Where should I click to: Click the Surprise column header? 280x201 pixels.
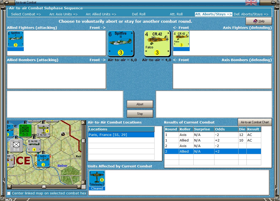click(x=204, y=129)
